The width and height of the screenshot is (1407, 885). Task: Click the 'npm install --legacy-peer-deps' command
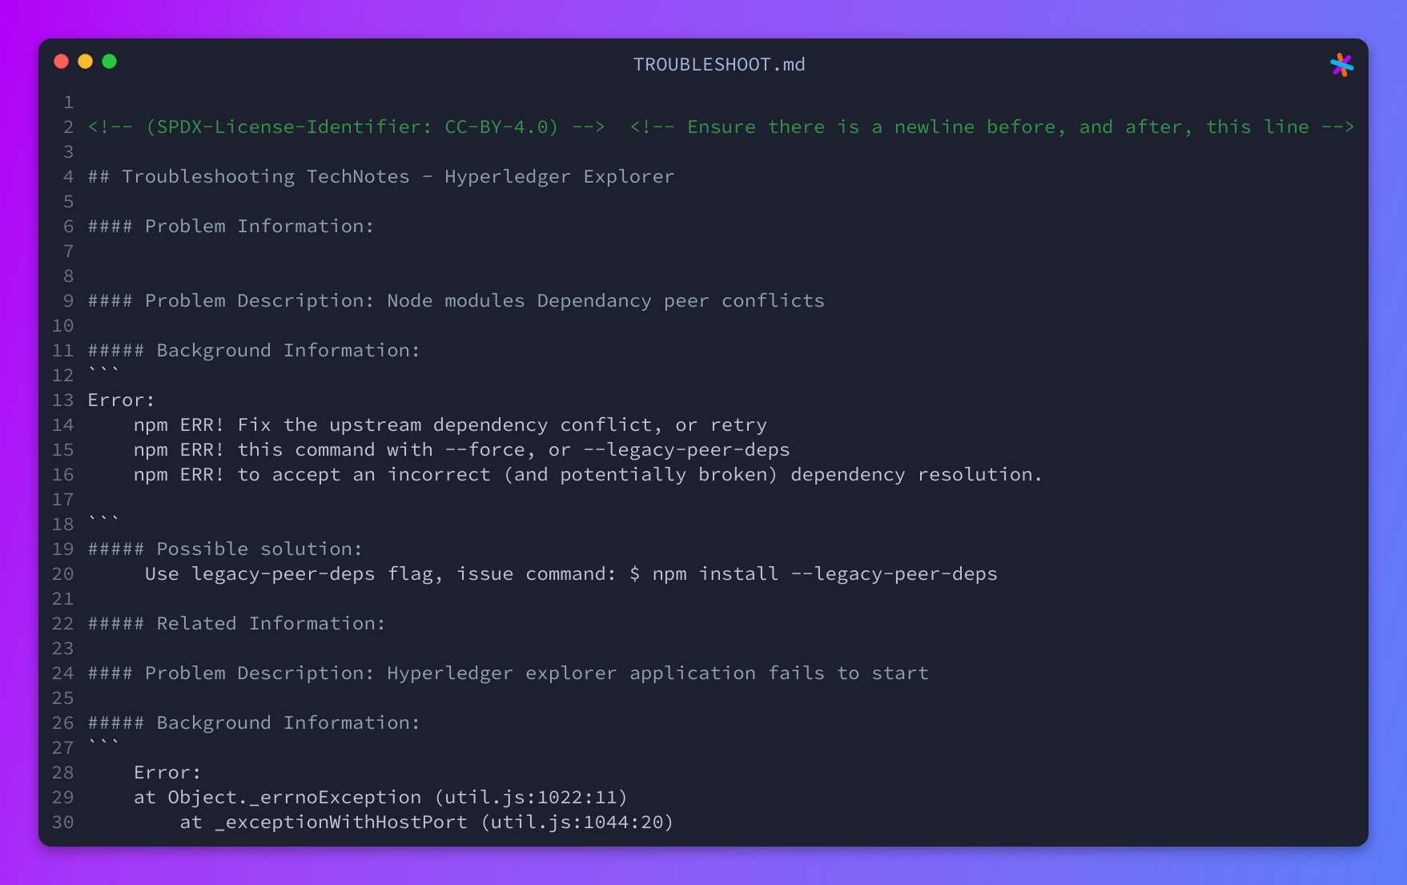825,574
